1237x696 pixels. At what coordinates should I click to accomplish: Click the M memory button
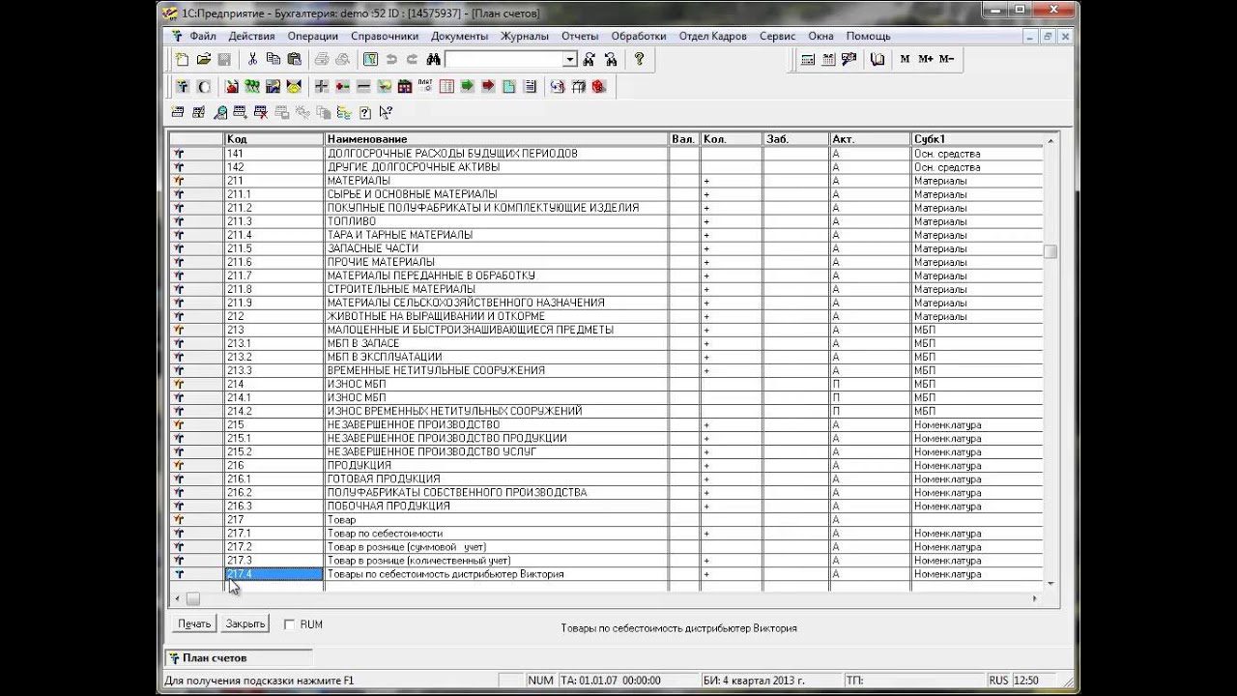905,60
